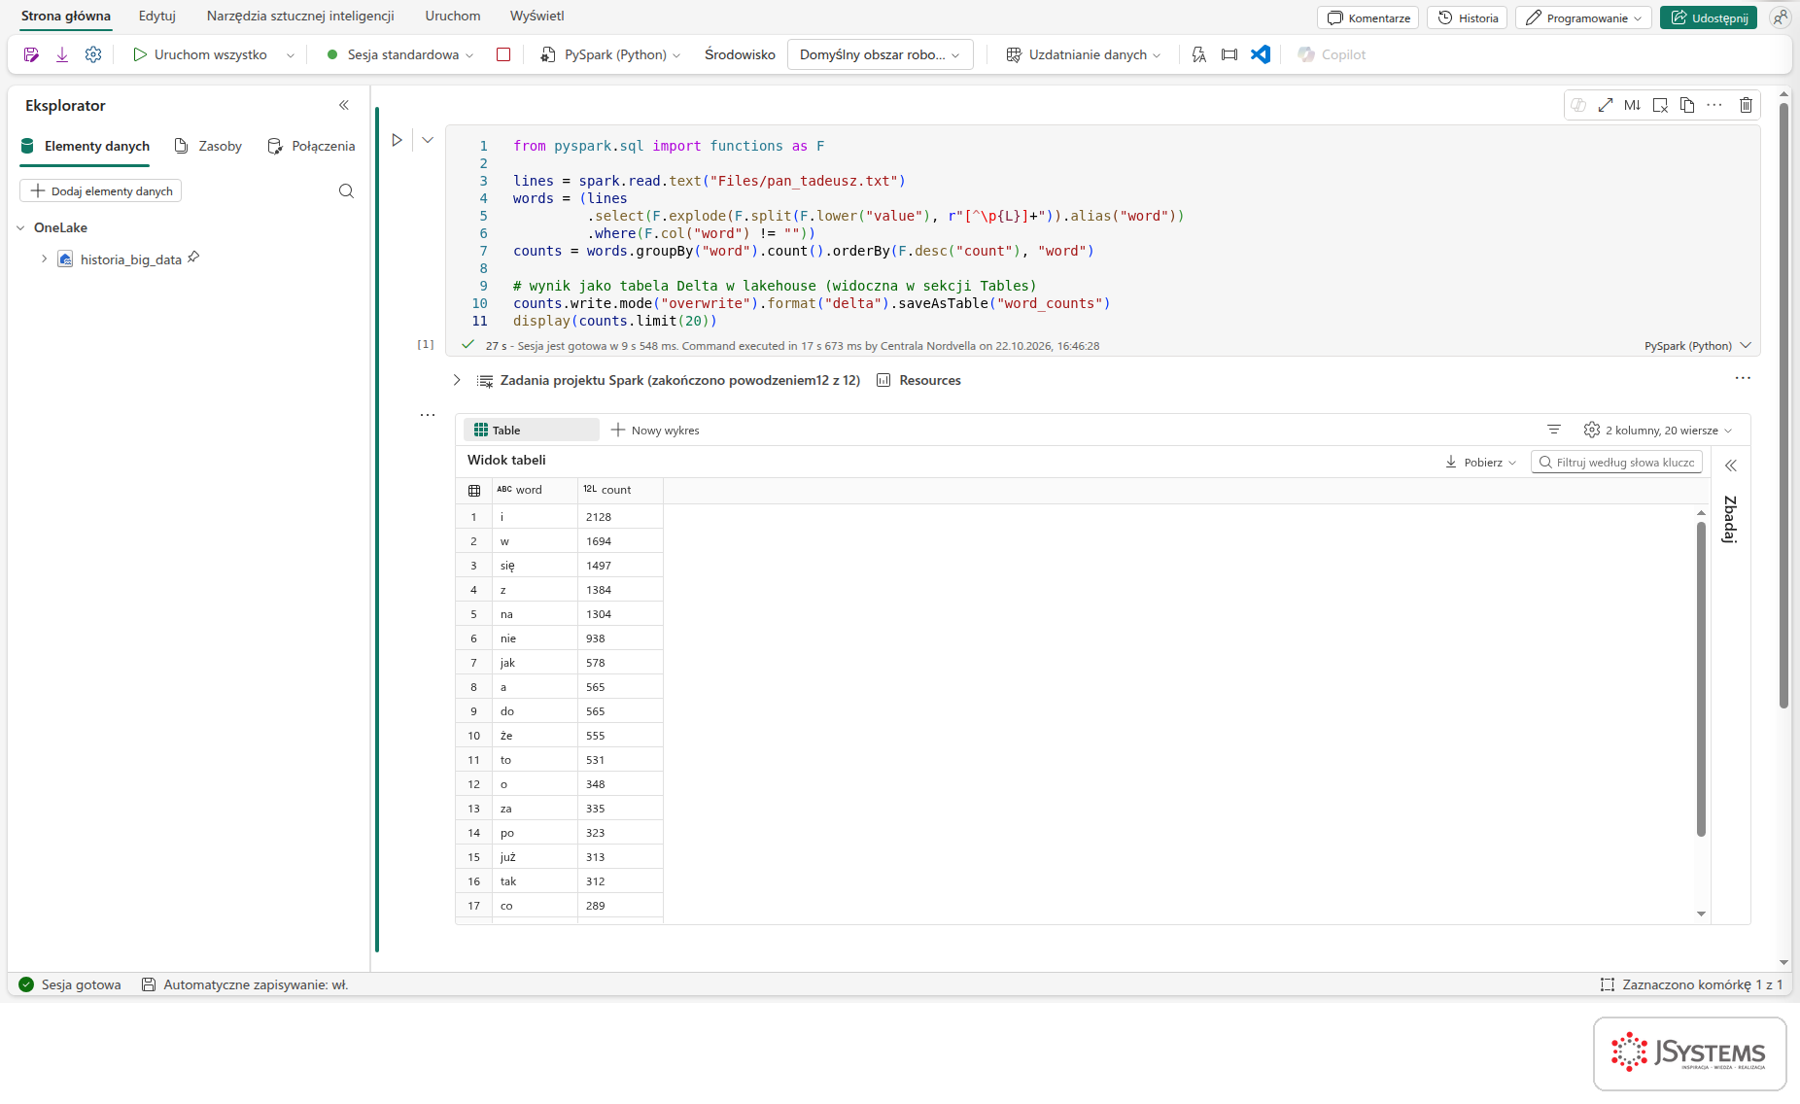Pin the historia_big_data lakehouse
The width and height of the screenshot is (1800, 1104).
click(193, 258)
